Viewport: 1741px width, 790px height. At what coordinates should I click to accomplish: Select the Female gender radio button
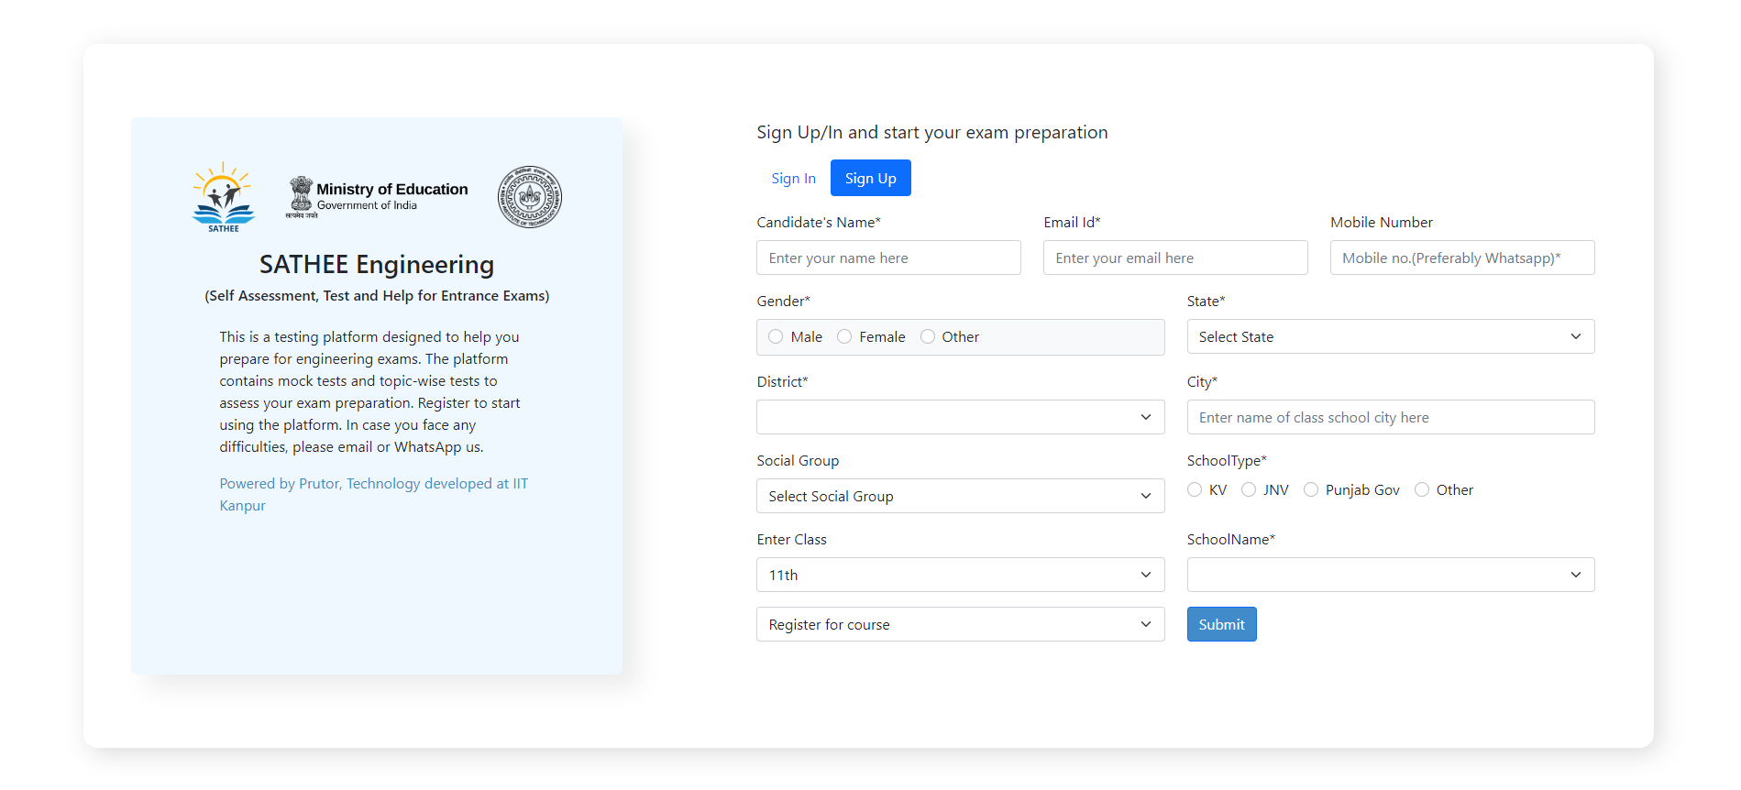(x=844, y=336)
